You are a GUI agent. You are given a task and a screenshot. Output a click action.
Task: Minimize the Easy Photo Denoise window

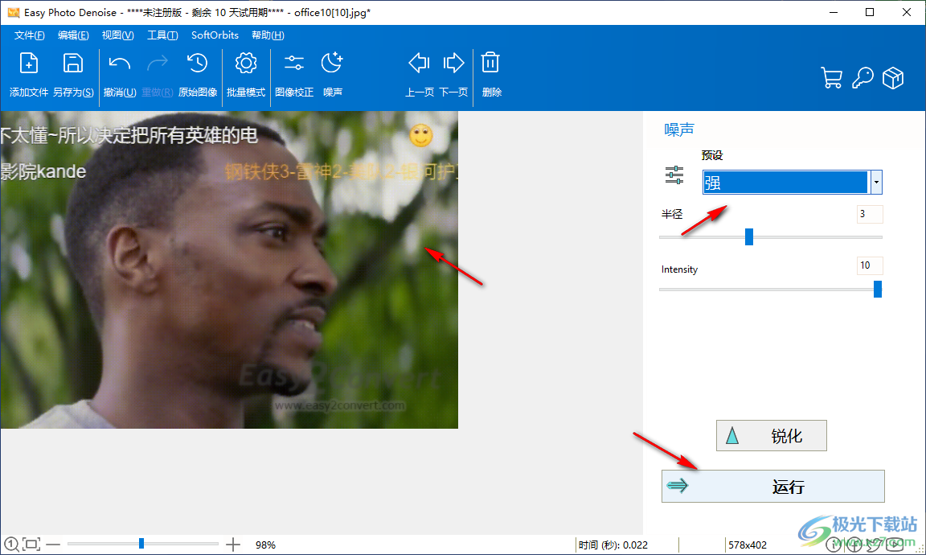(834, 12)
